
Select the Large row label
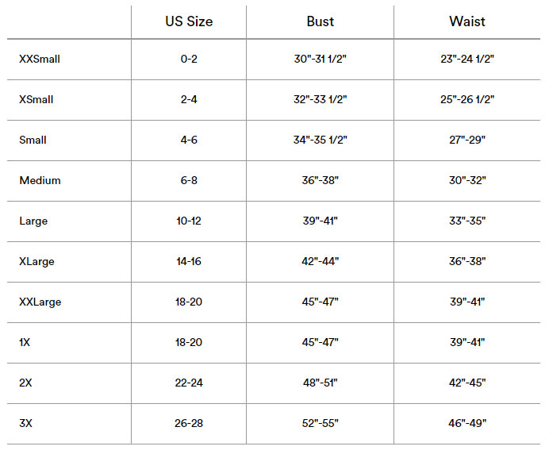click(33, 221)
